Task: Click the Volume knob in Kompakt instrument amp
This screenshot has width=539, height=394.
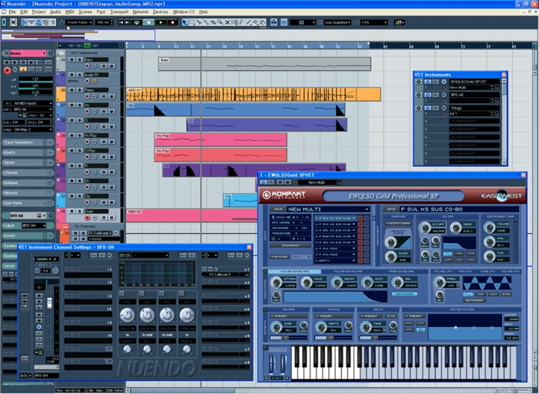Action: pos(489,227)
